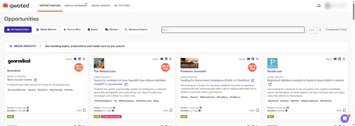Click the #RegisteredDietitian tag

pyautogui.click(x=310, y=101)
